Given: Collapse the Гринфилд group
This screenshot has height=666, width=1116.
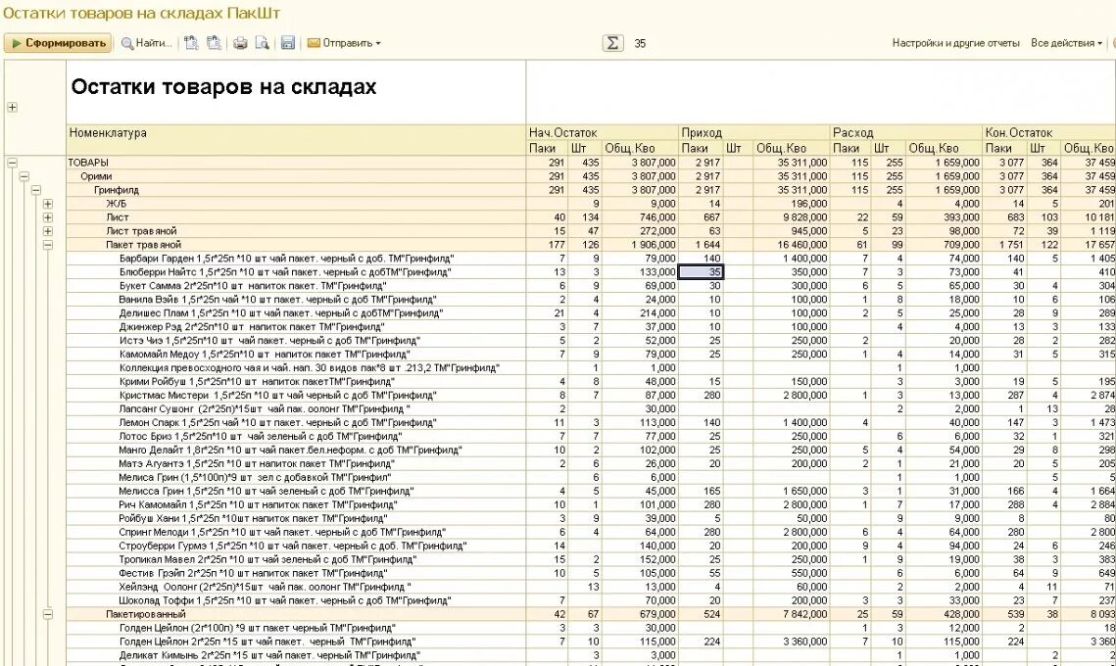Looking at the screenshot, I should coord(35,190).
